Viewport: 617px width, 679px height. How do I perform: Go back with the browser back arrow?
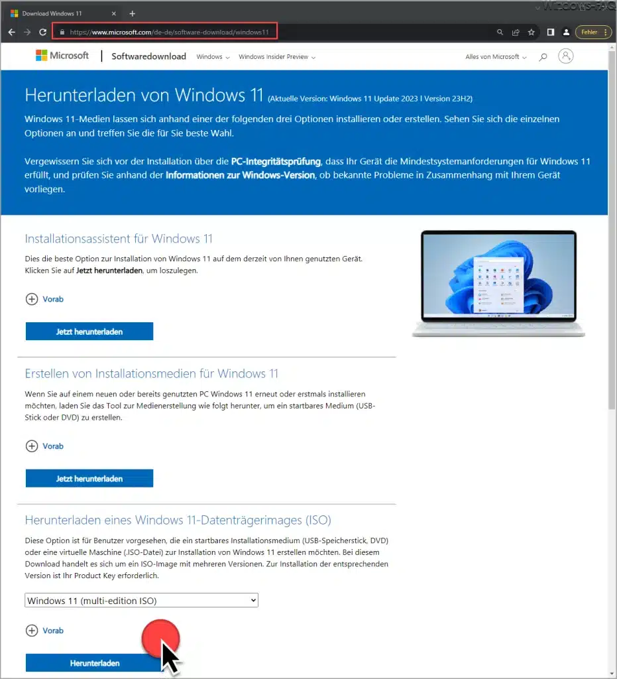pyautogui.click(x=12, y=32)
